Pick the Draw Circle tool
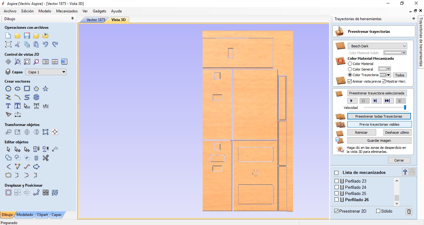The height and width of the screenshot is (225, 424). [8, 89]
